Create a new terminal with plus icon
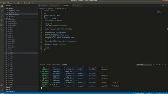The image size is (168, 94). pyautogui.click(x=154, y=64)
